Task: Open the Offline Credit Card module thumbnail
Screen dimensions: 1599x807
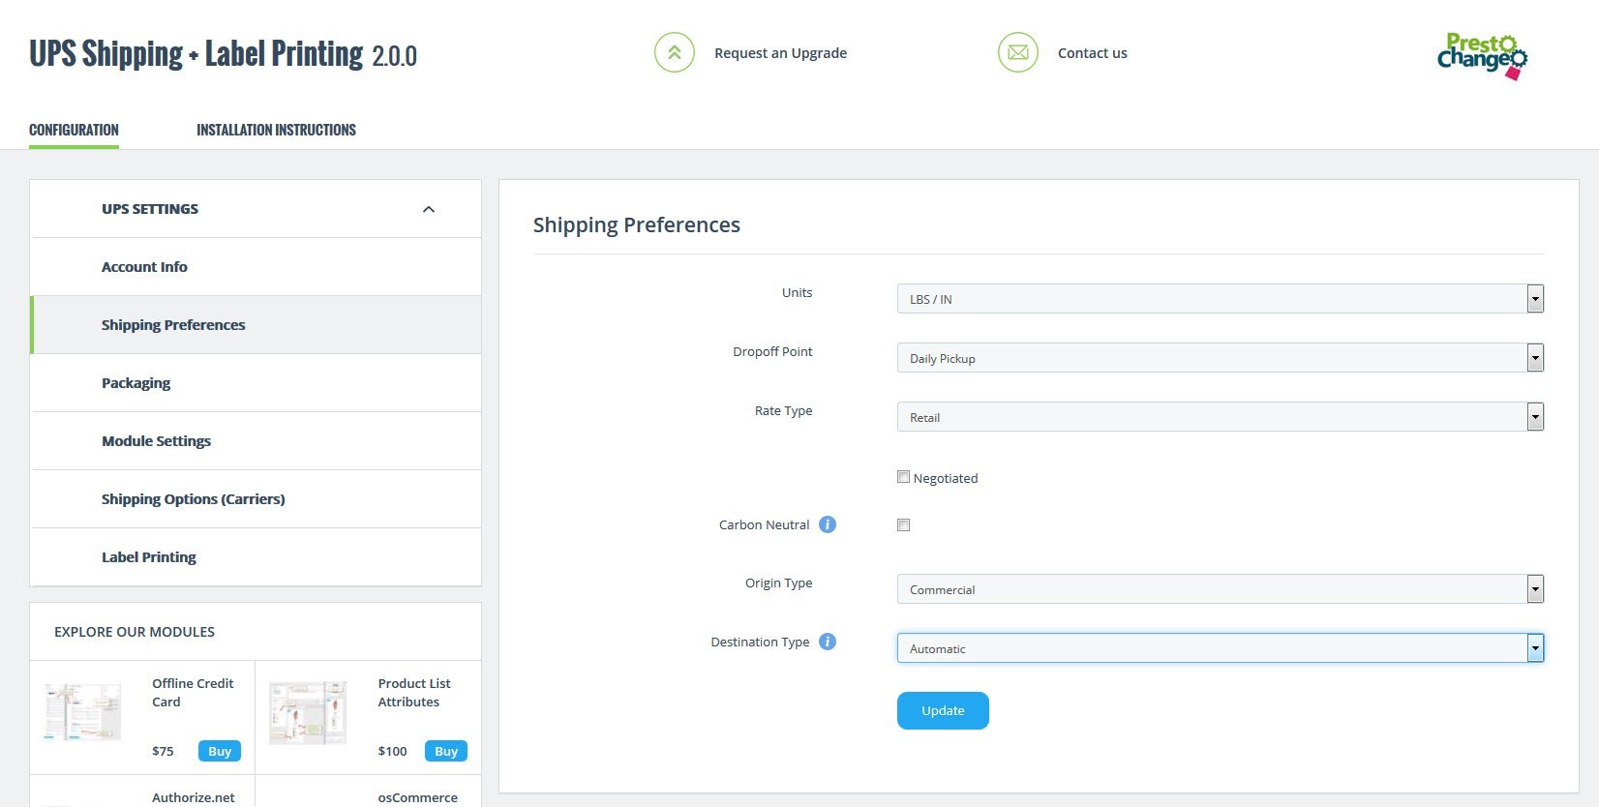Action: tap(83, 712)
